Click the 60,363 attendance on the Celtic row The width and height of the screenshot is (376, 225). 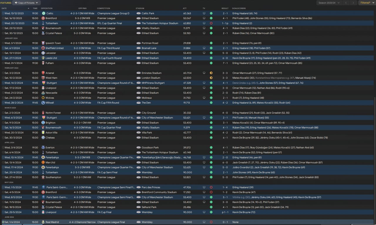[x=187, y=13]
